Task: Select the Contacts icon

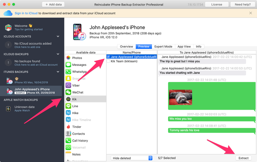Action: pos(68,133)
